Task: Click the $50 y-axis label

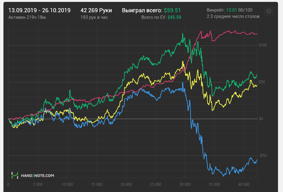Action: (x=264, y=82)
